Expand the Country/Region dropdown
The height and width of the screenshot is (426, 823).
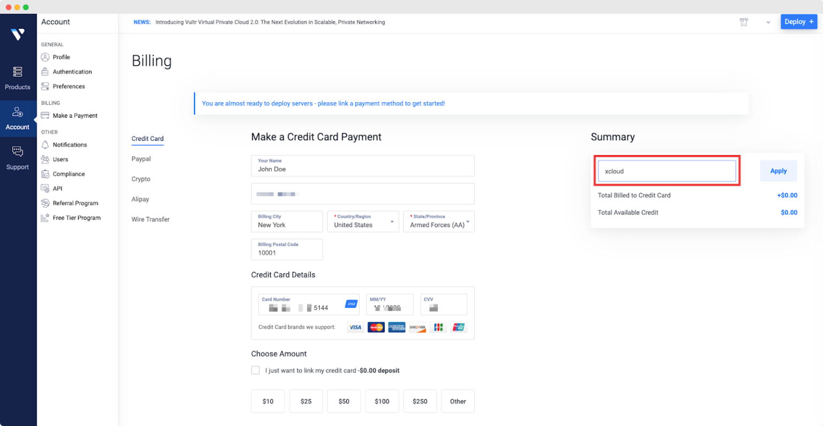pyautogui.click(x=392, y=222)
